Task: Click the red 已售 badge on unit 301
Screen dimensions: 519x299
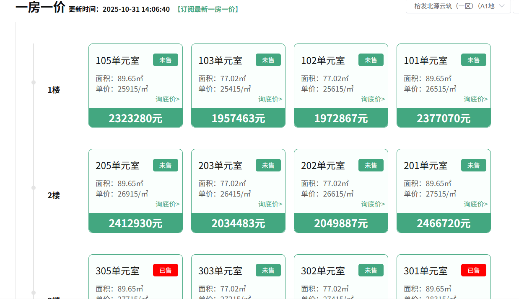Action: click(474, 270)
